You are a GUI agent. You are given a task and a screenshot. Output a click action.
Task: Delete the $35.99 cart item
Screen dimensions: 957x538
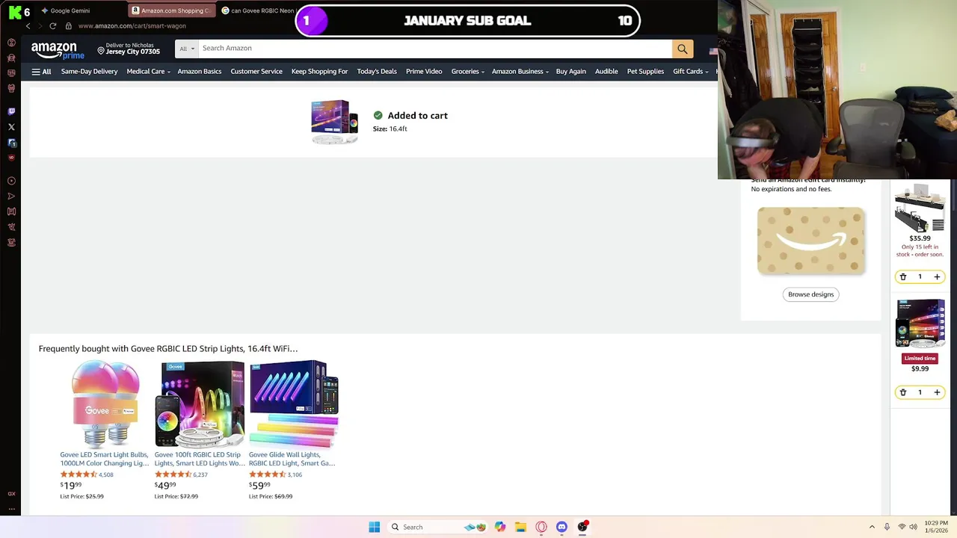[903, 277]
